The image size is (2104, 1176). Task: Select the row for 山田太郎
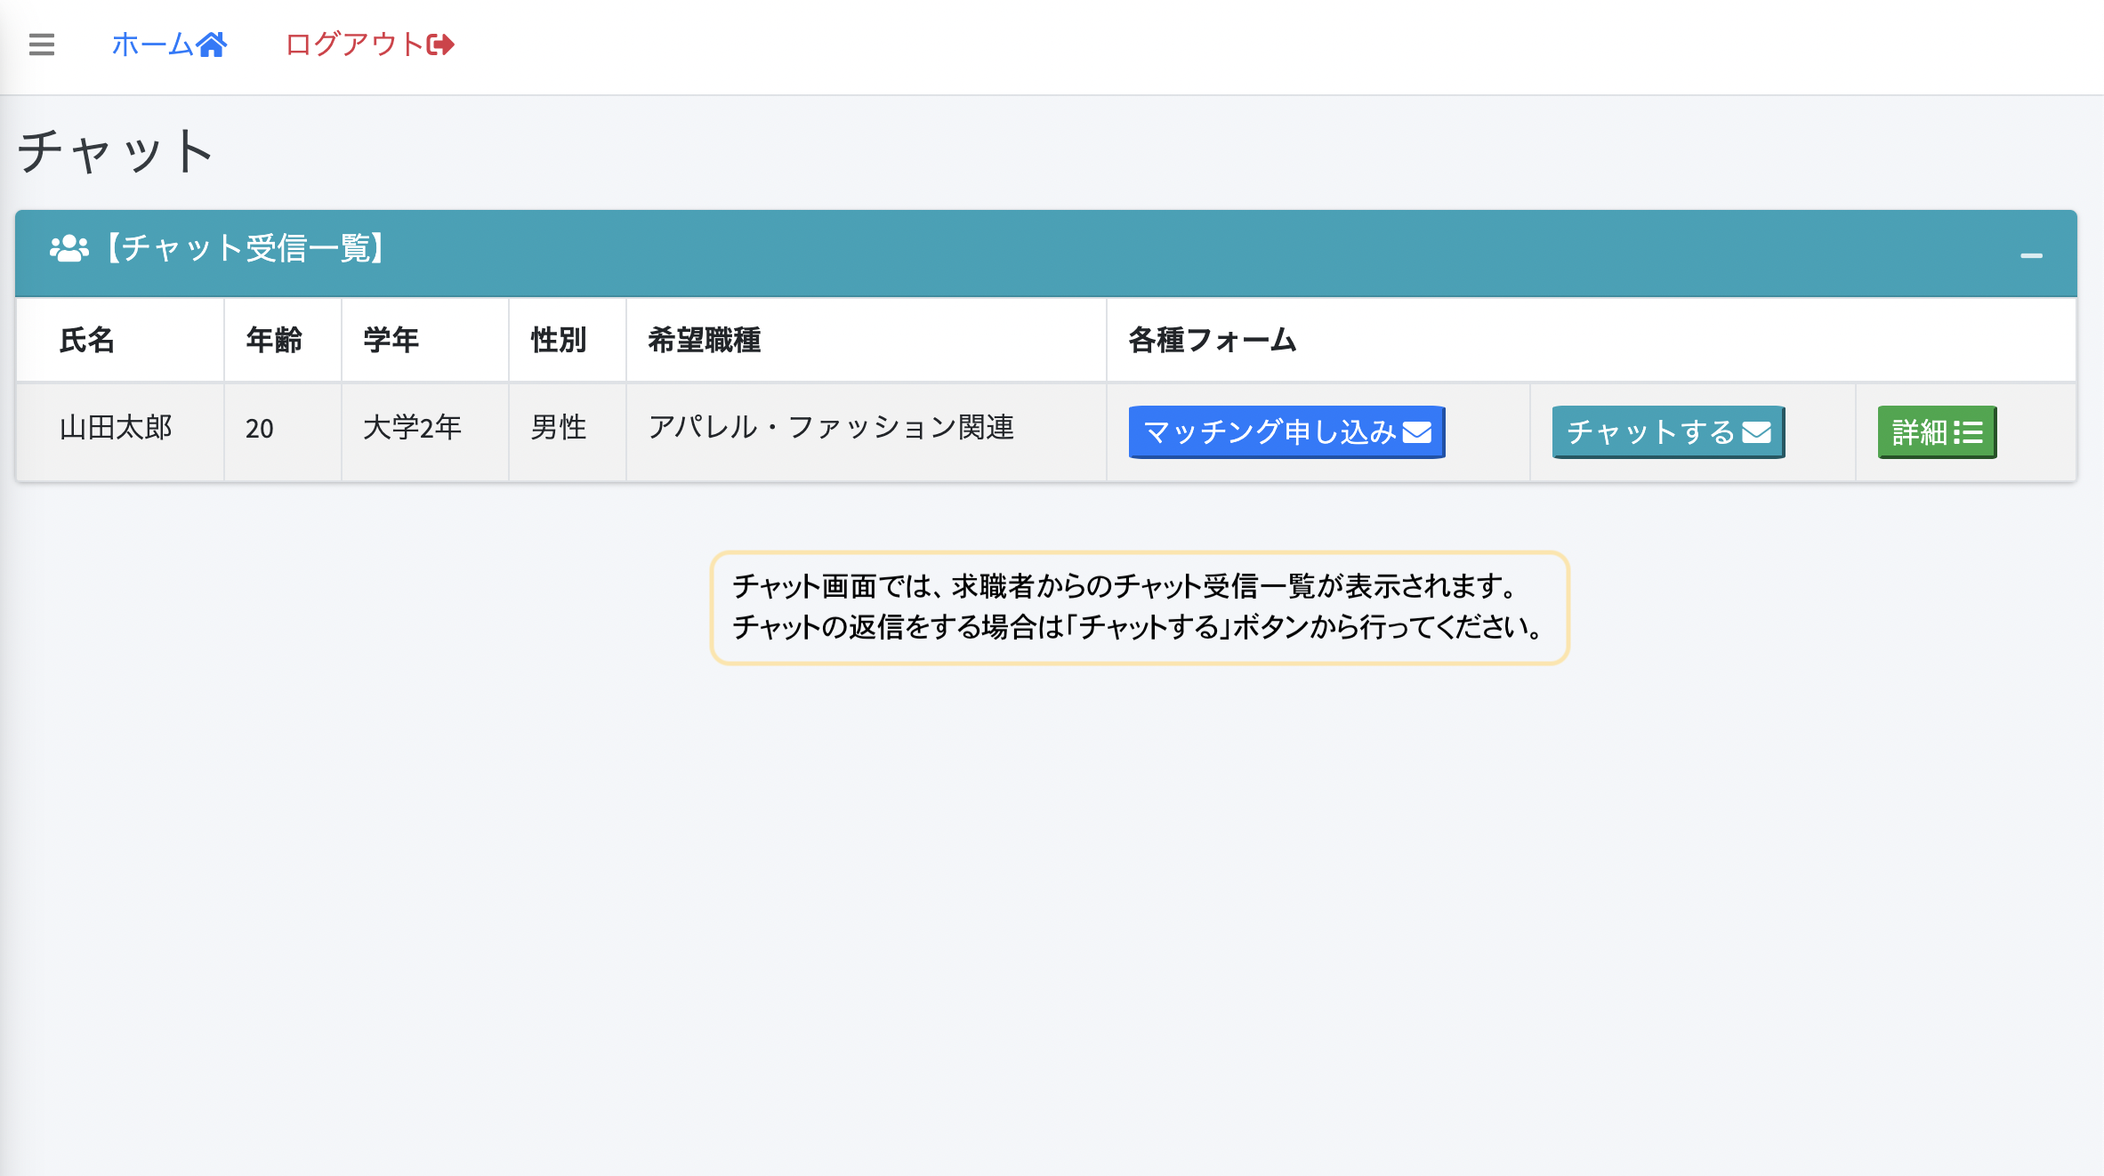pyautogui.click(x=117, y=428)
